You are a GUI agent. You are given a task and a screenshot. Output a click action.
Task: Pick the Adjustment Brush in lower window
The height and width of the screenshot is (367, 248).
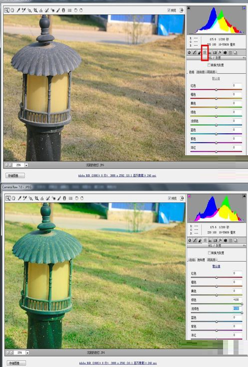tap(59, 198)
